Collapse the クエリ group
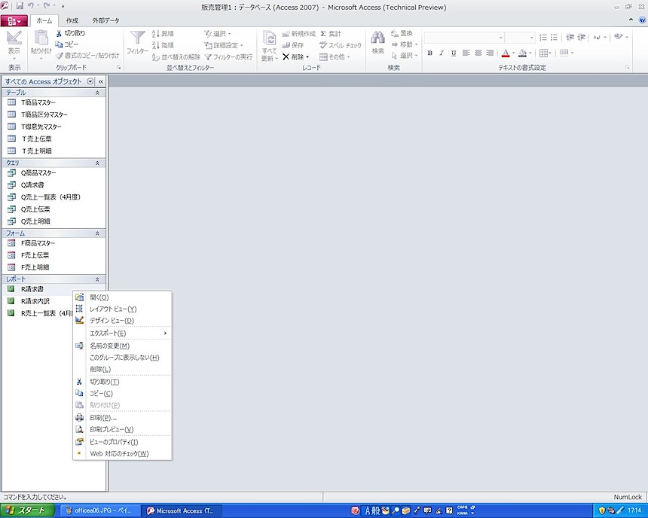 coord(97,163)
